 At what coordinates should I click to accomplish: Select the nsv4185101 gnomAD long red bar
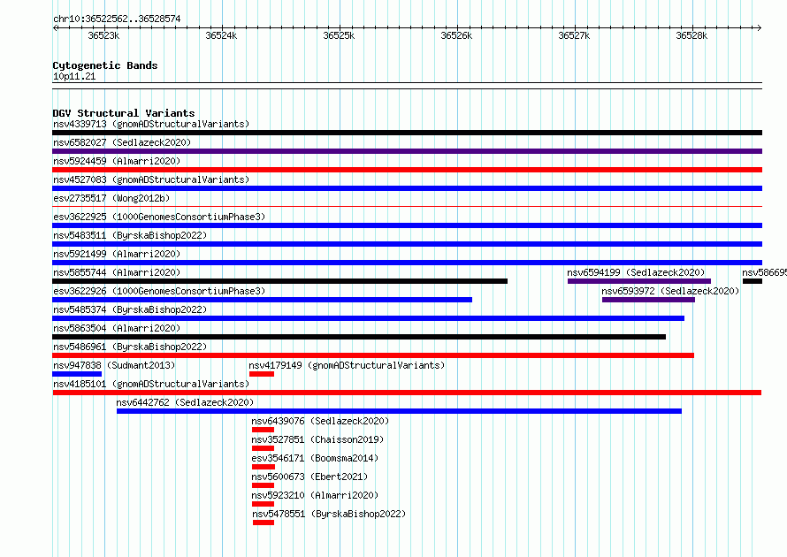(407, 393)
